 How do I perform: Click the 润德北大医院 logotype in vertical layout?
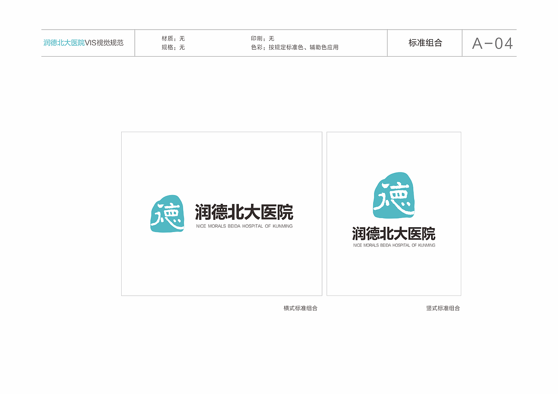[x=394, y=234]
